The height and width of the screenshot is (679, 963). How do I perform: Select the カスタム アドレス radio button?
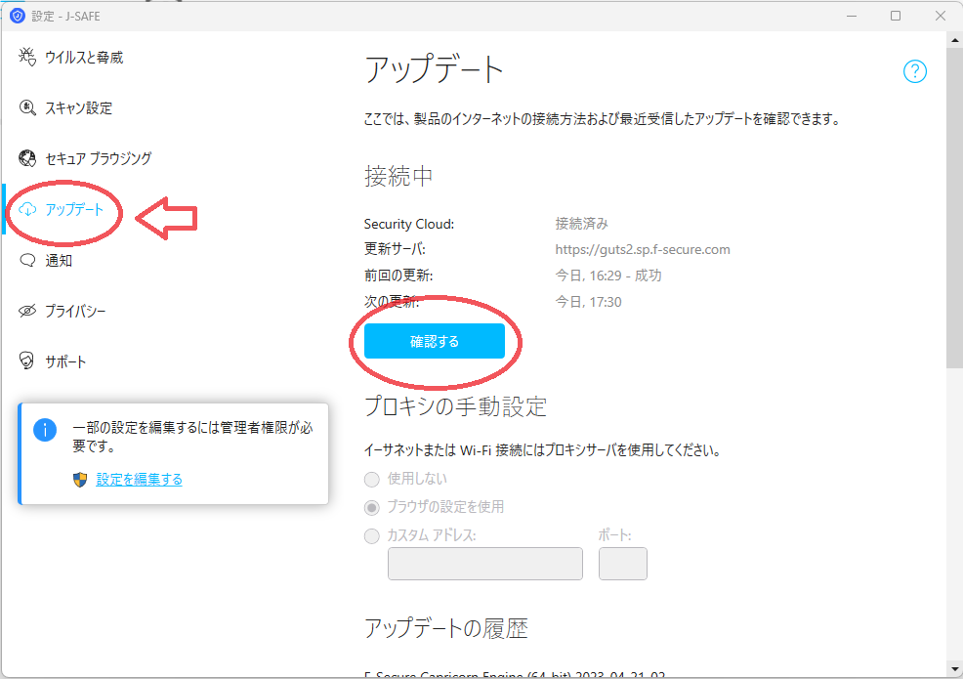click(x=371, y=536)
